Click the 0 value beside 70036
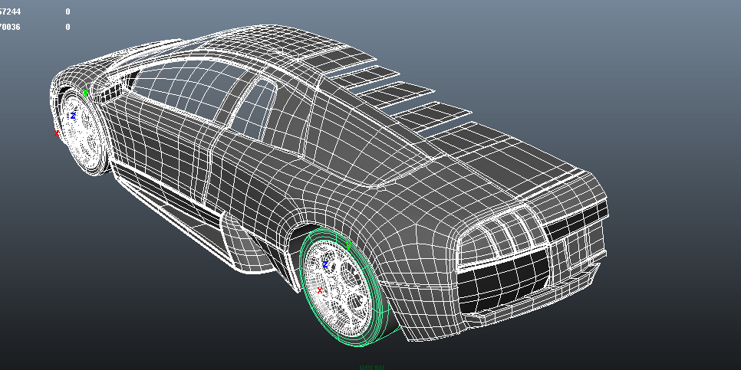Screen dimensions: 741x370 point(68,28)
